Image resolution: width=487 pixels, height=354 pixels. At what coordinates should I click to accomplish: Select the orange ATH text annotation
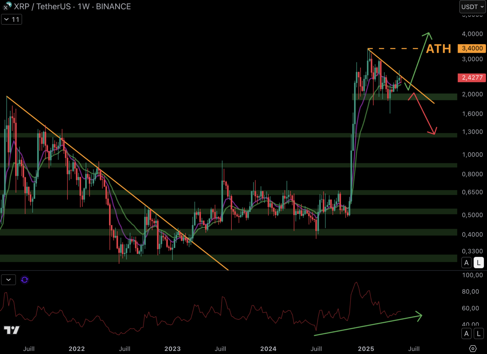[x=439, y=49]
